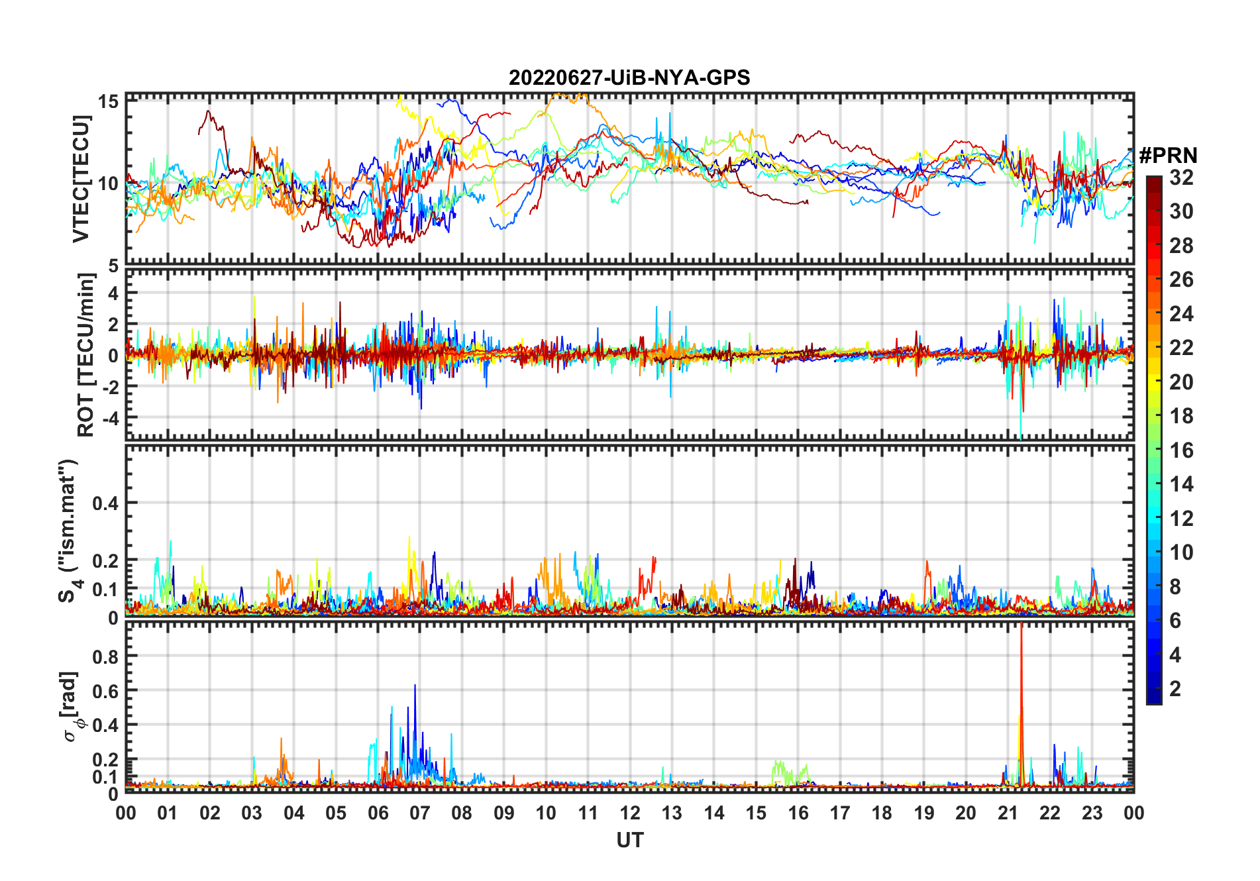This screenshot has height=881, width=1260.
Task: Click the 0.8 tick on σφ axis
Action: click(105, 656)
